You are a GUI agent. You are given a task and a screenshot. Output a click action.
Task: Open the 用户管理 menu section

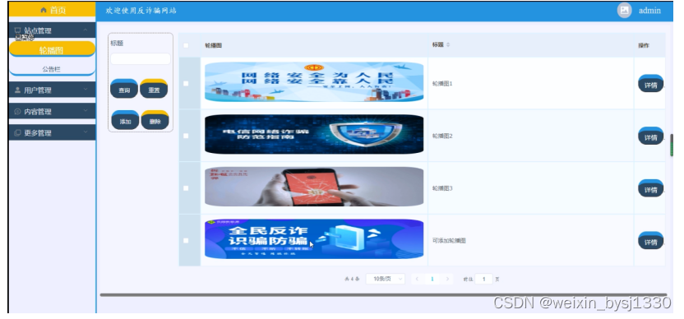[53, 90]
